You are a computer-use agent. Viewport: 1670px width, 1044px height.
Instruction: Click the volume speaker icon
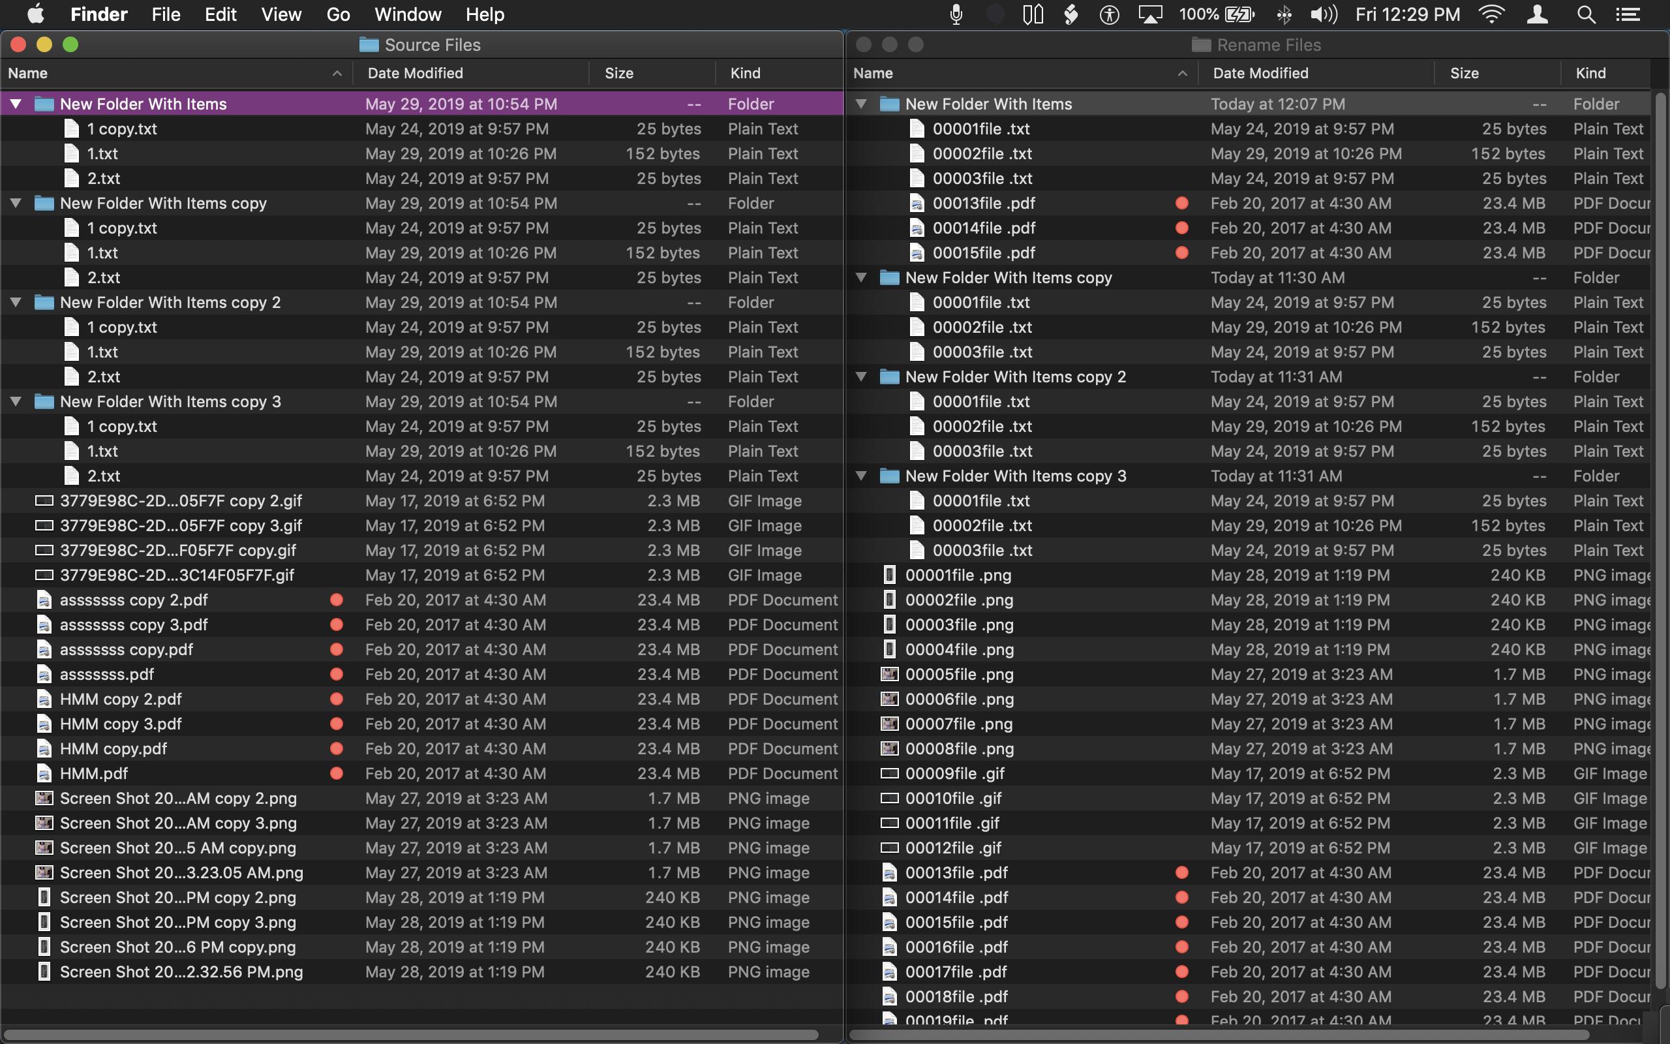pyautogui.click(x=1324, y=14)
